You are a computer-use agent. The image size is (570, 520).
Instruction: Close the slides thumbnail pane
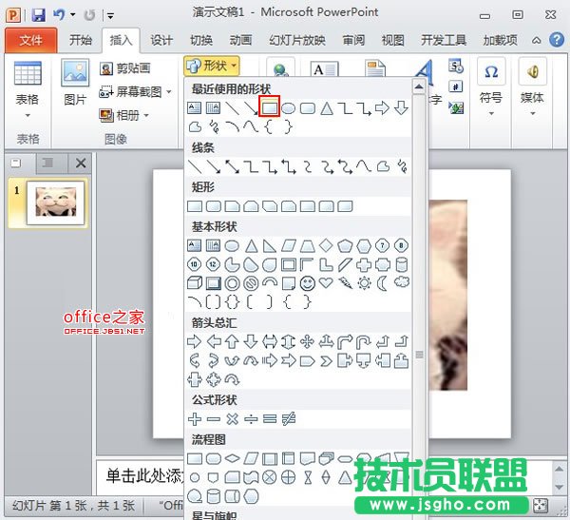pyautogui.click(x=81, y=163)
